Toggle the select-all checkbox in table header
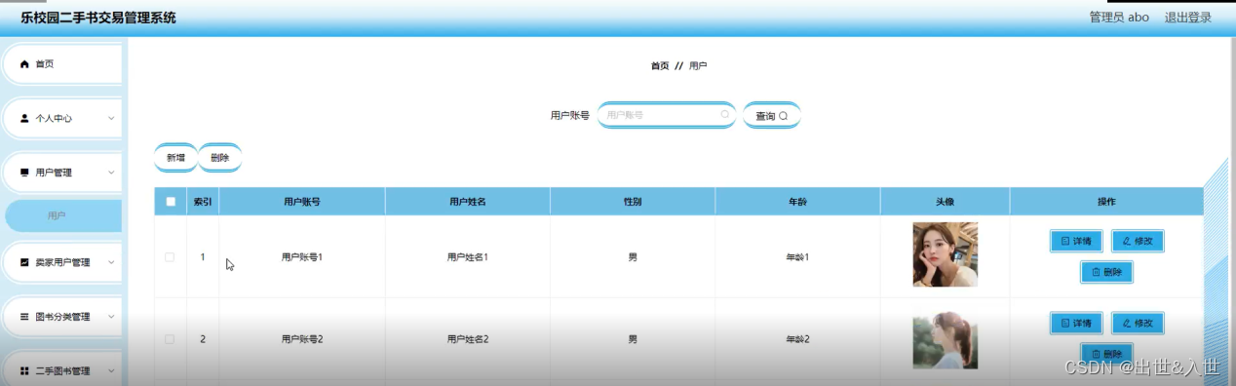This screenshot has height=386, width=1236. point(171,202)
